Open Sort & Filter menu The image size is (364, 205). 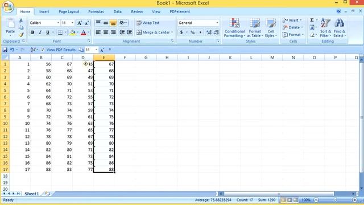coord(325,28)
